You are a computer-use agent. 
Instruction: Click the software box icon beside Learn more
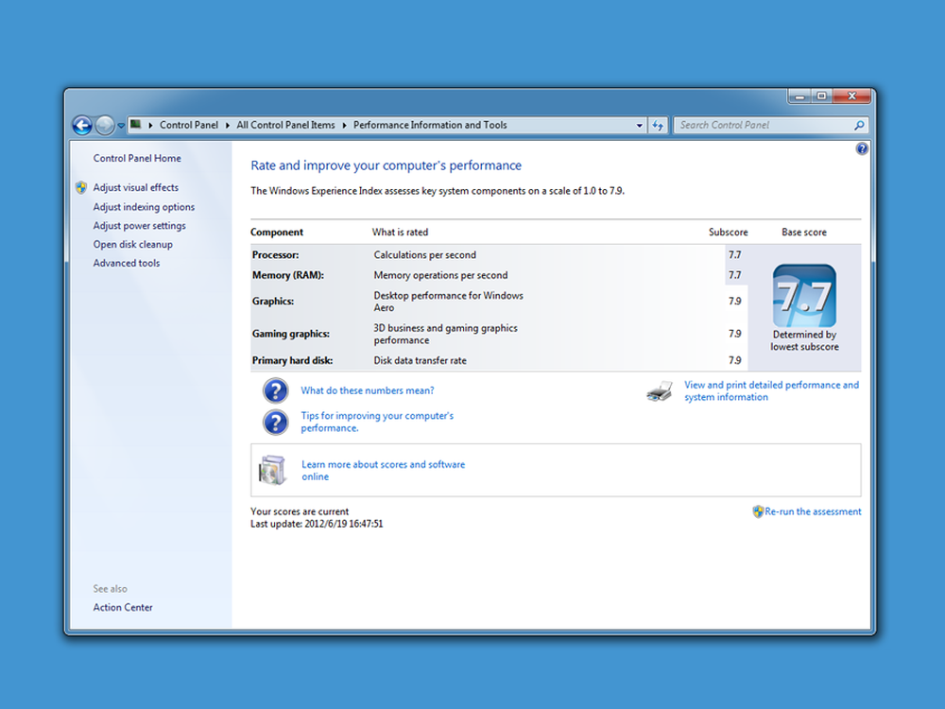click(272, 470)
